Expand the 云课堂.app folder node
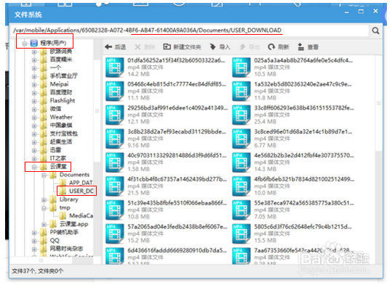This screenshot has width=392, height=285. point(44,224)
